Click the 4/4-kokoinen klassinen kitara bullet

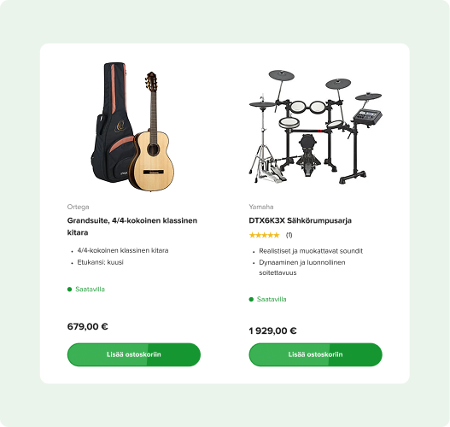(123, 250)
